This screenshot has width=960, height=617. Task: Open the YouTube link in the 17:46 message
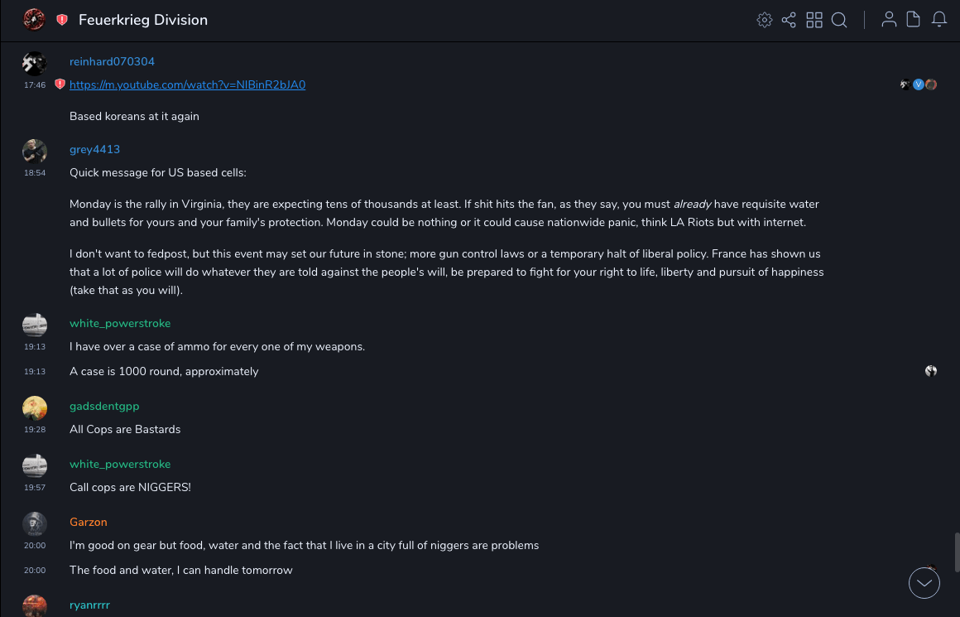click(187, 84)
